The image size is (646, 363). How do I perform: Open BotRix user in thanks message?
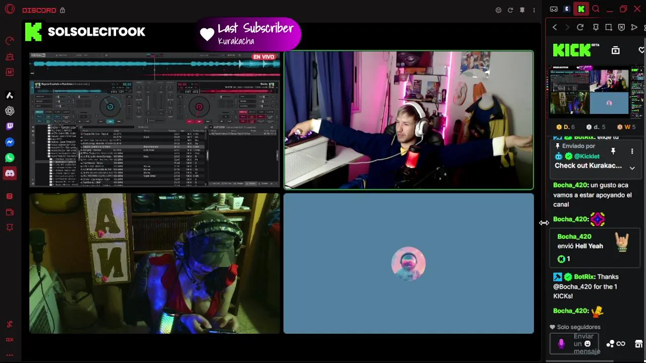(583, 277)
